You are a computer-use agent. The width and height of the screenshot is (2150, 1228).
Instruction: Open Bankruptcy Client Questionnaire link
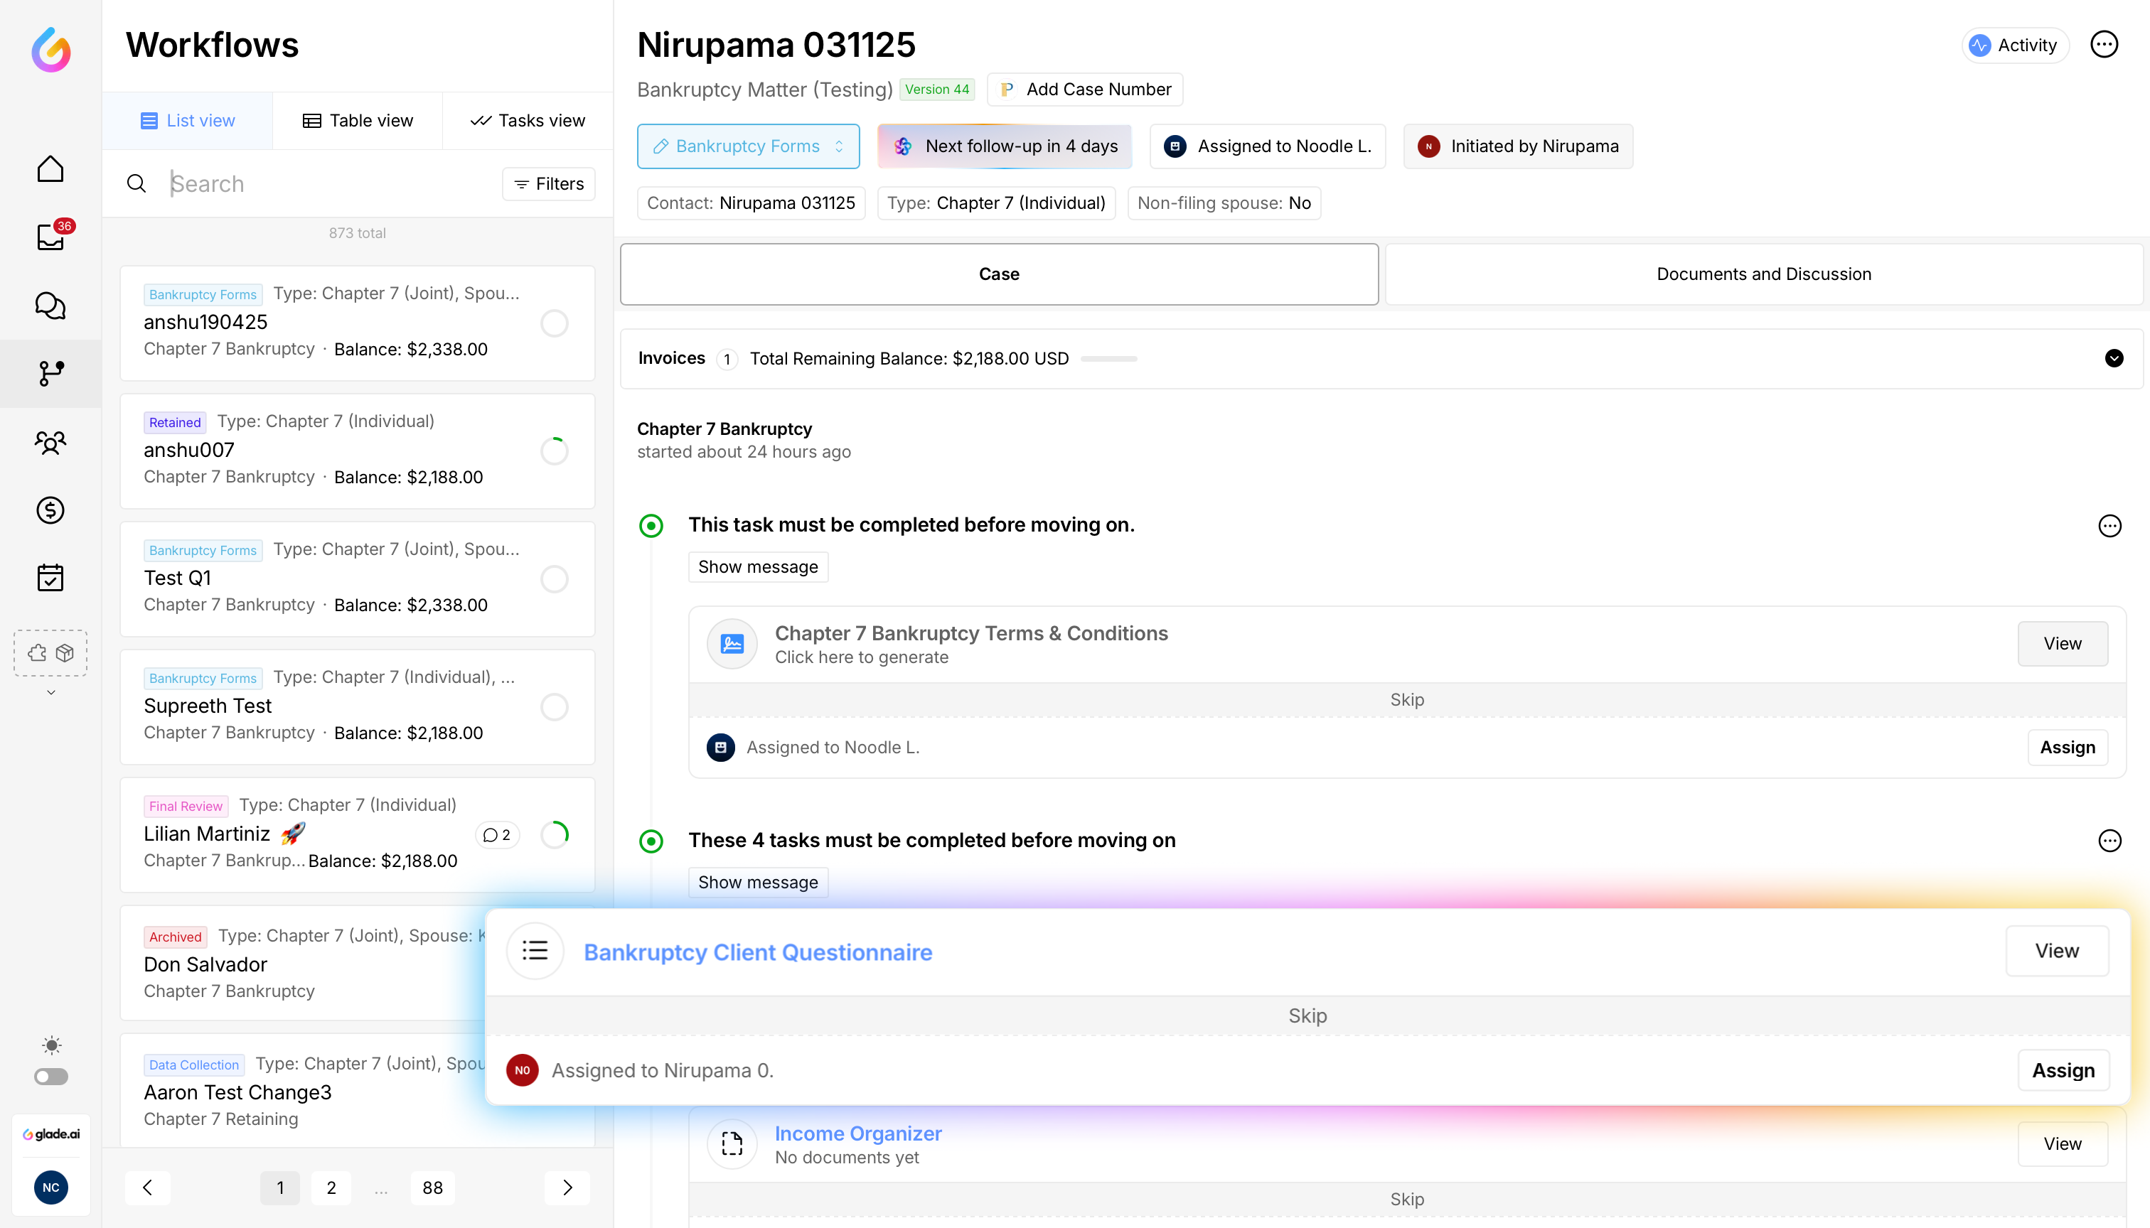[758, 952]
